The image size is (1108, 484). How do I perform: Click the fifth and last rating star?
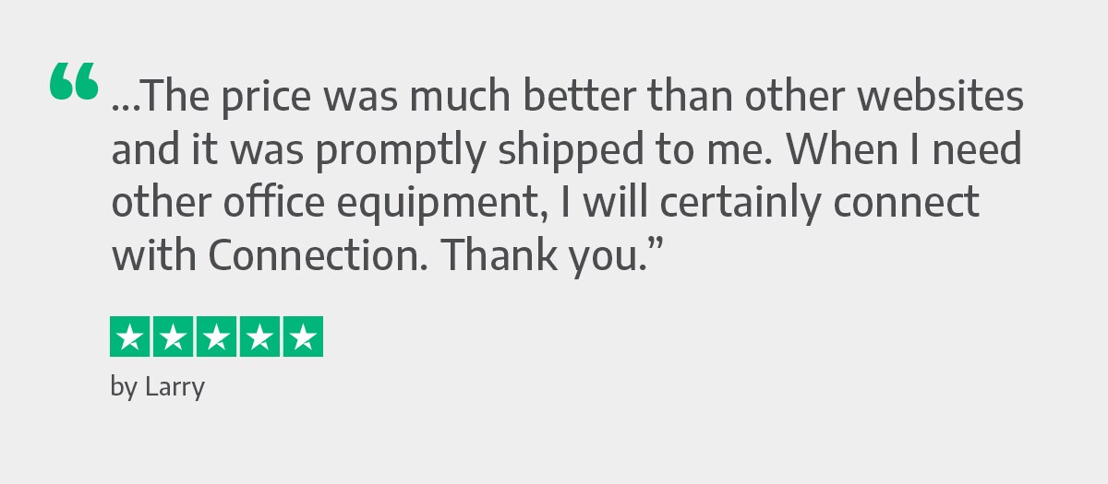302,336
